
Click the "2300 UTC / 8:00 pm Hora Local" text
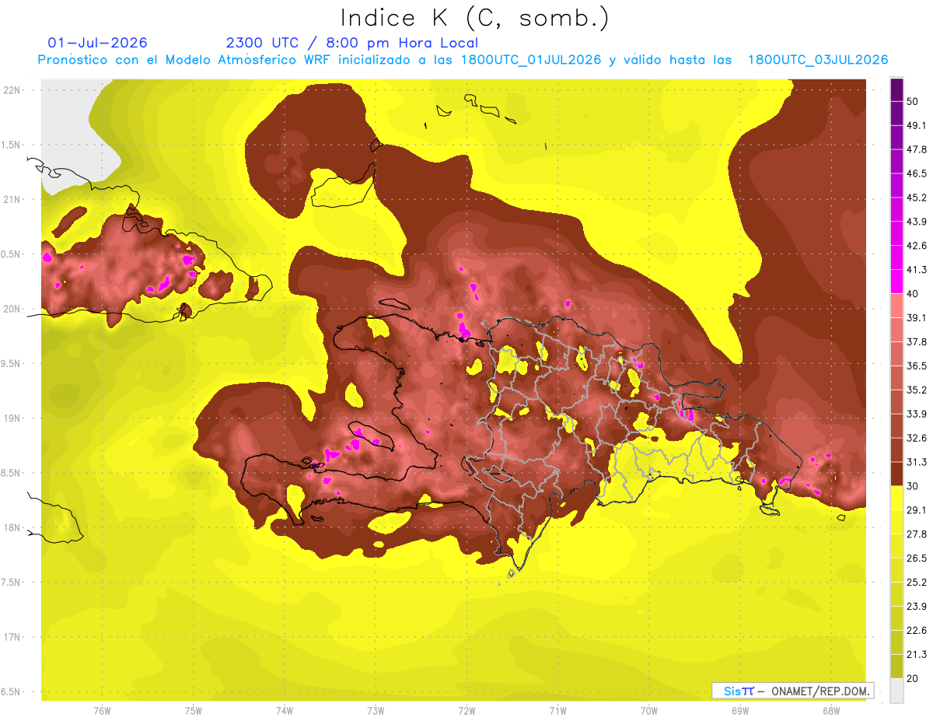pyautogui.click(x=351, y=43)
